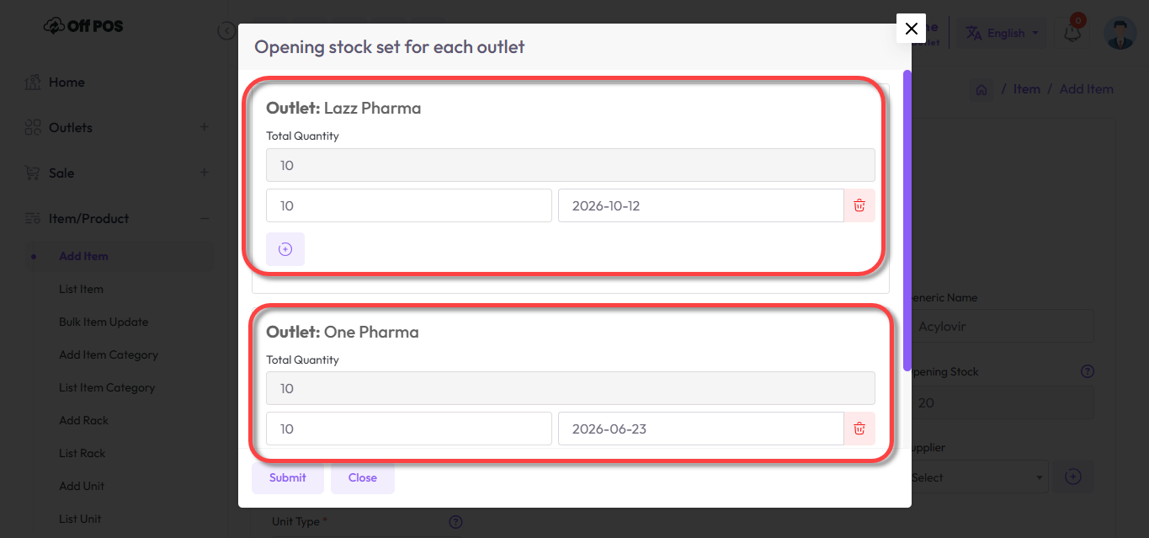The width and height of the screenshot is (1149, 538).
Task: Submit the opening stock form
Action: tap(288, 477)
